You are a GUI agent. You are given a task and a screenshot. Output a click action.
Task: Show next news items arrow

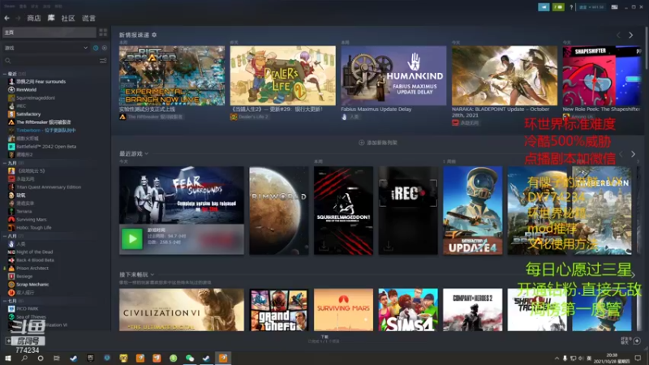(x=631, y=35)
